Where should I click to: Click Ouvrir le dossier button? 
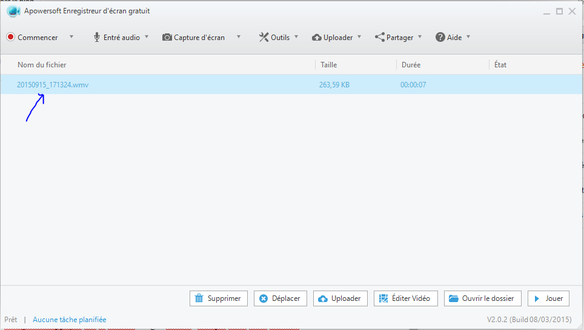[x=483, y=298]
